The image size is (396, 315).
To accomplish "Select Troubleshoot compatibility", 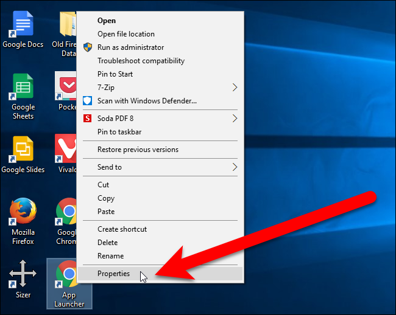I will pos(160,61).
